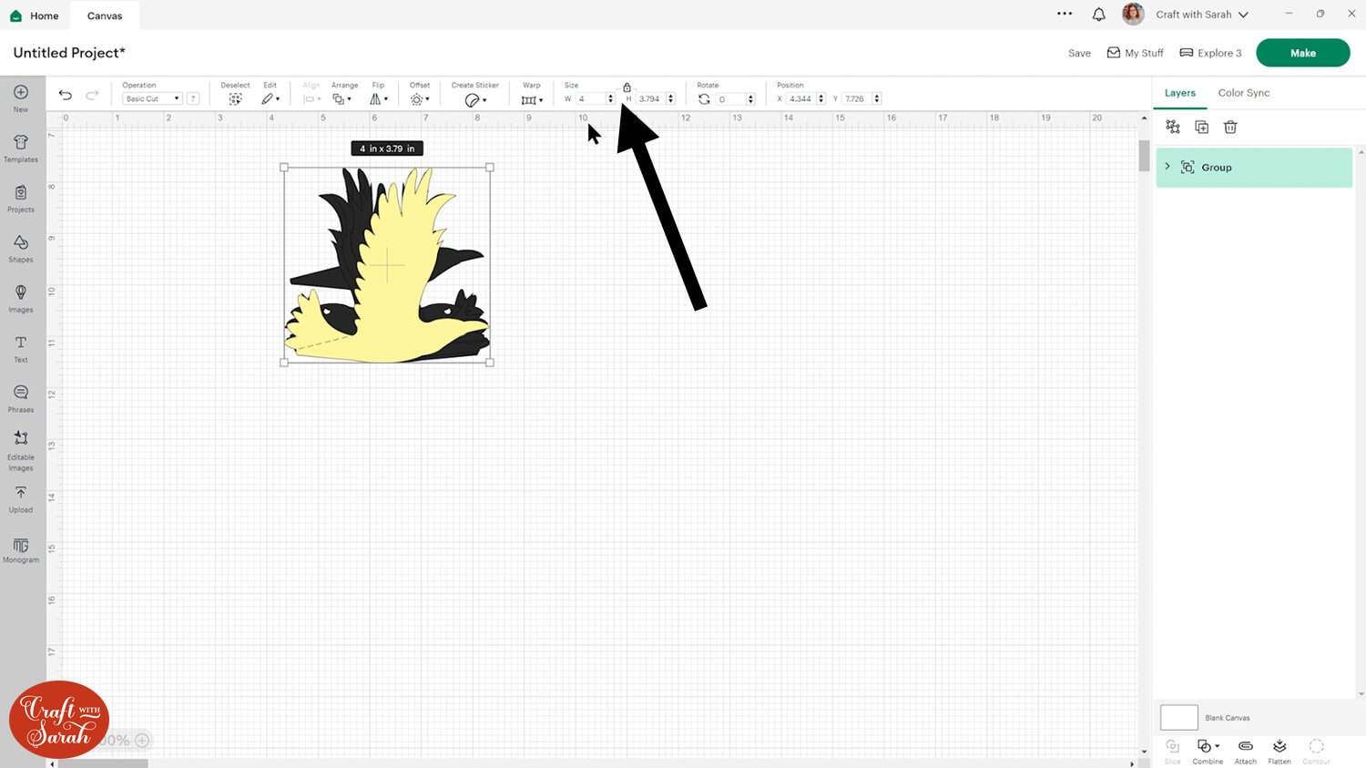
Task: Select the Group layer row
Action: pos(1254,168)
